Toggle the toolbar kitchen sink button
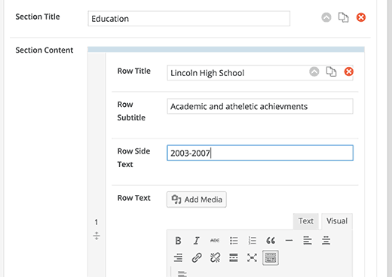 click(x=271, y=257)
